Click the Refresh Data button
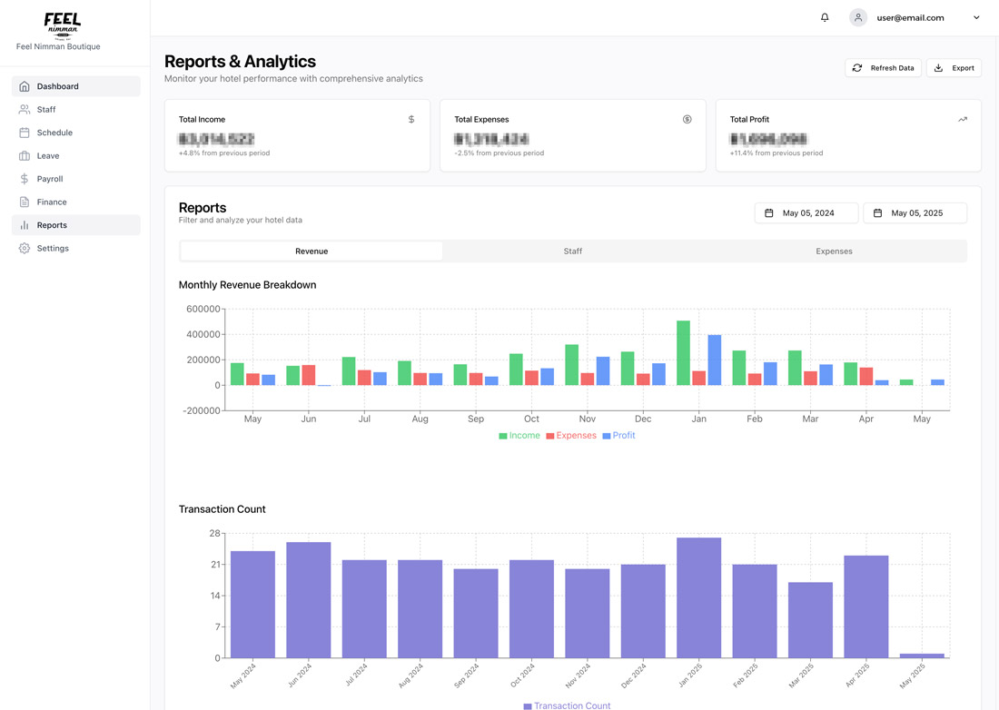 (883, 67)
